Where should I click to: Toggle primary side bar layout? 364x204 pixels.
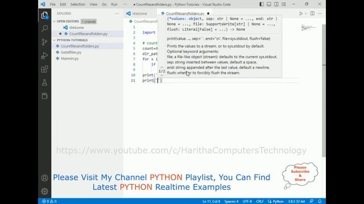pyautogui.click(x=262, y=5)
